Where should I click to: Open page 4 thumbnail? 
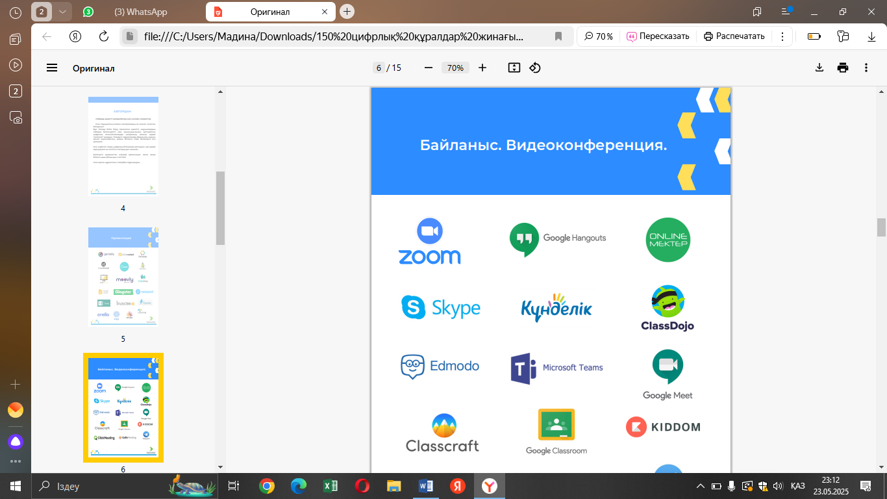pyautogui.click(x=123, y=147)
